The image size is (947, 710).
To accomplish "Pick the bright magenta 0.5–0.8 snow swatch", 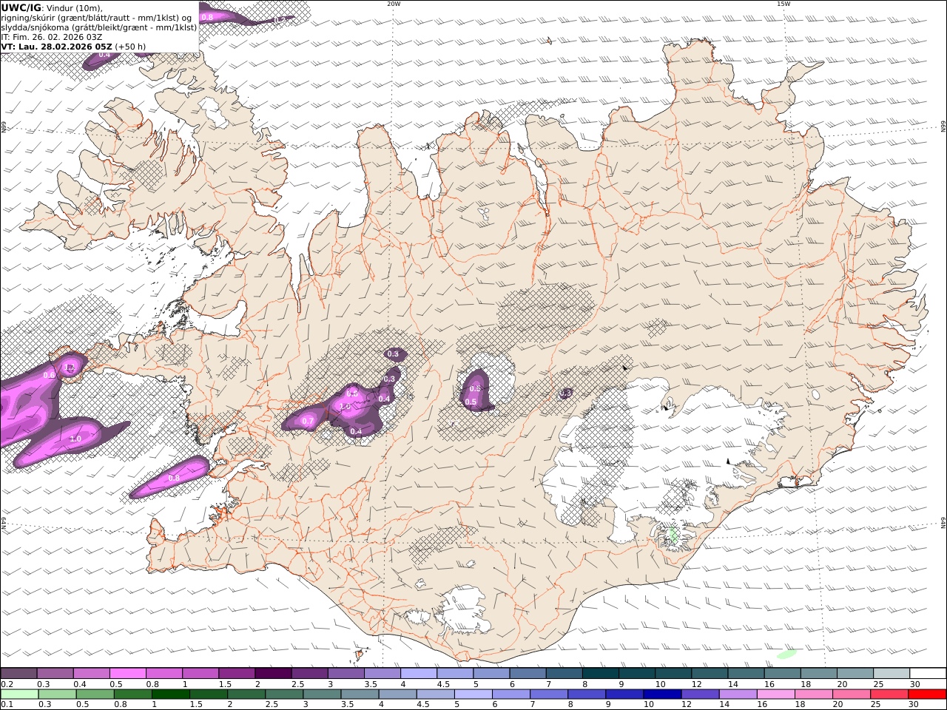I will [x=128, y=674].
